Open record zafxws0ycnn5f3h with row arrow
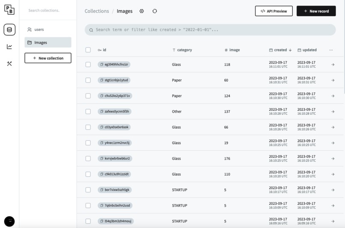Image resolution: width=345 pixels, height=228 pixels. pyautogui.click(x=333, y=112)
